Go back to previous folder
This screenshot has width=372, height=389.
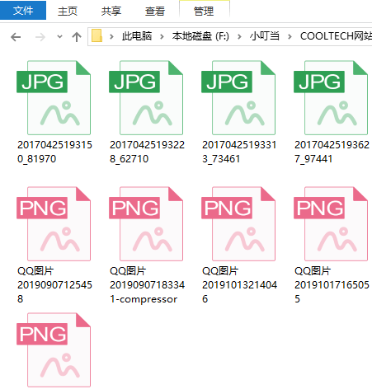tap(16, 37)
